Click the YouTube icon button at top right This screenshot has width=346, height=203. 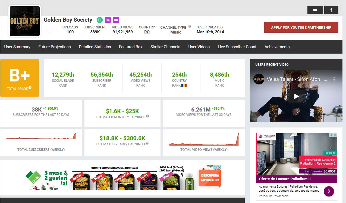pos(315,10)
